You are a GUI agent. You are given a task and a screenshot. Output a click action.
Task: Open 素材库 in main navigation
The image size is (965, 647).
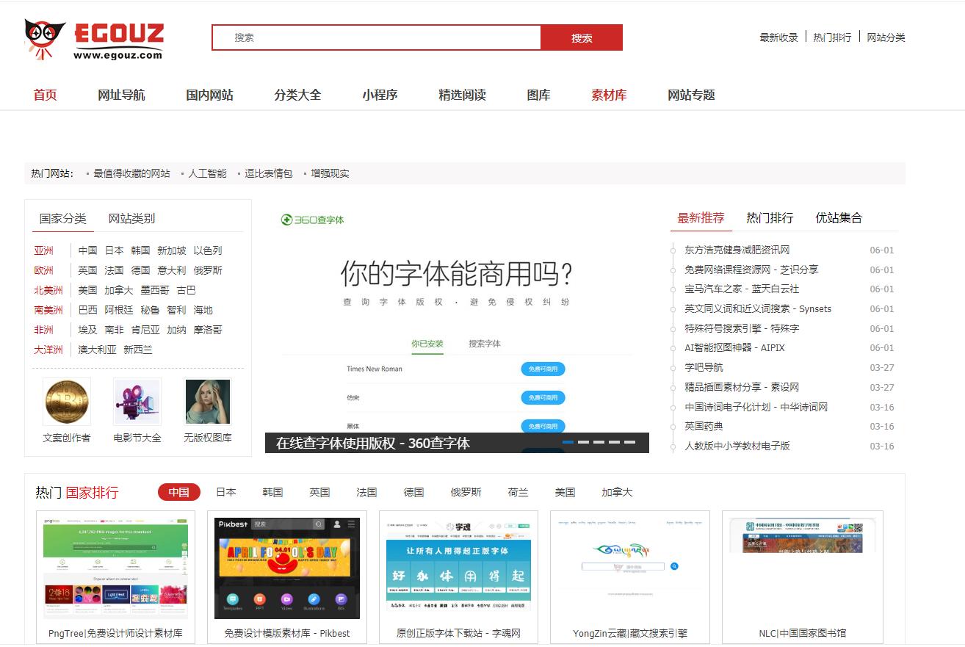(609, 95)
